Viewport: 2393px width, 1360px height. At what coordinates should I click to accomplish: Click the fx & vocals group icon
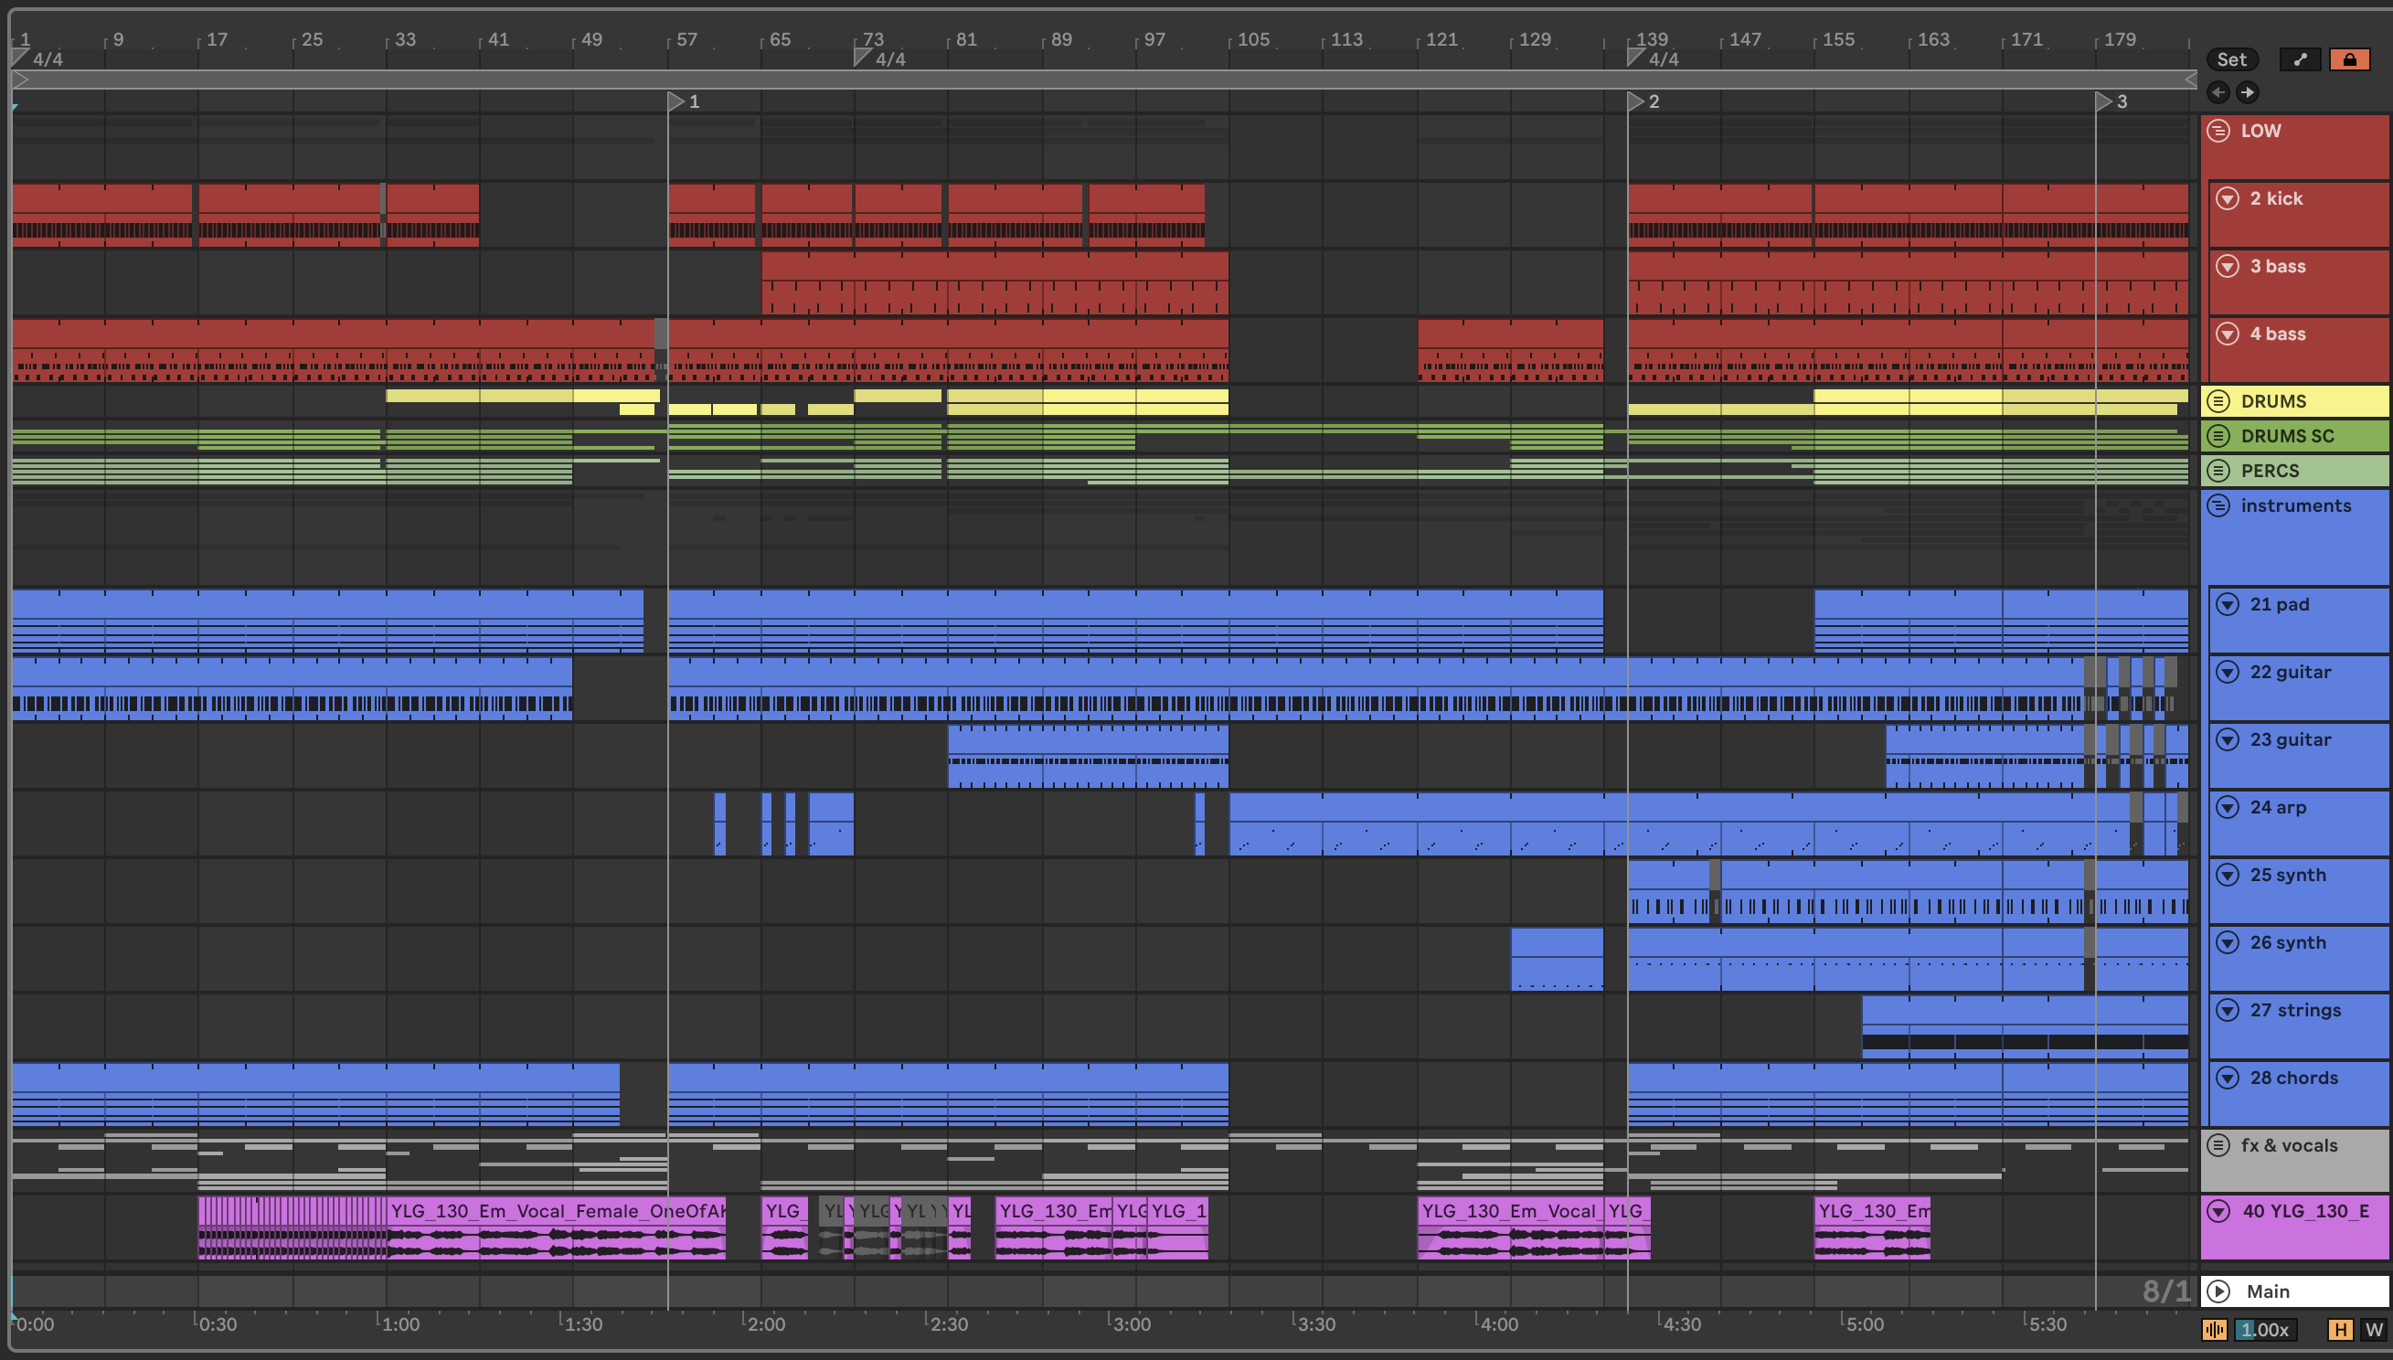tap(2219, 1146)
